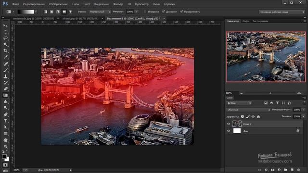Toggle lock all padlock in Layers panel
Viewport: 308px width, 173px height.
(258, 117)
